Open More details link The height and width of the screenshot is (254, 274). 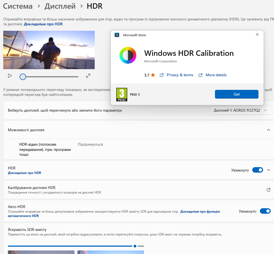216,75
